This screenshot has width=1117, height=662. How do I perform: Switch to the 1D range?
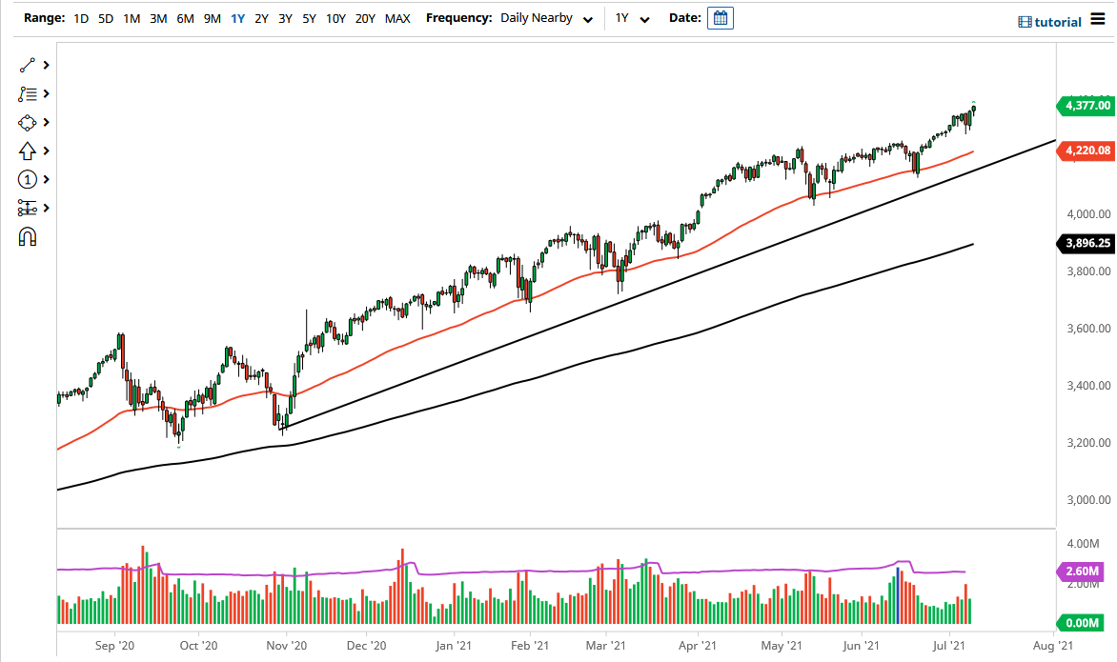click(81, 17)
